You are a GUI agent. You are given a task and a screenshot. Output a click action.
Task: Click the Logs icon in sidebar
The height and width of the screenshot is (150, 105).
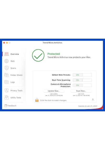pos(7,82)
